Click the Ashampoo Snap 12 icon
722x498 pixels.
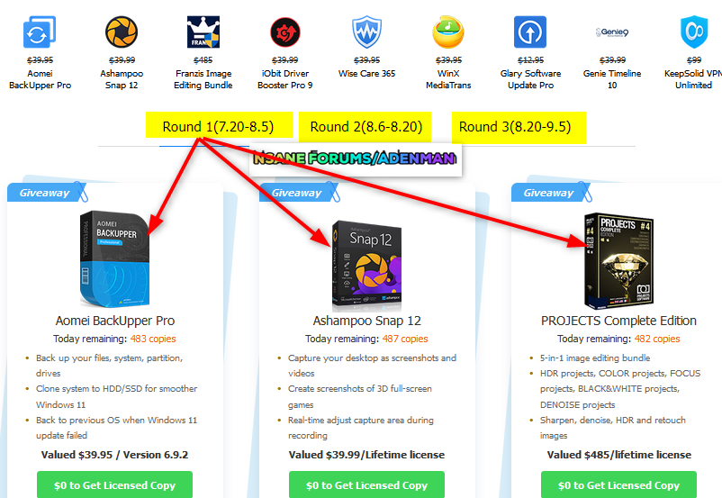(122, 32)
